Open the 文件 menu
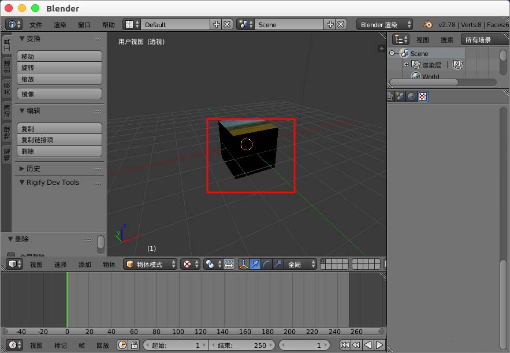Image resolution: width=510 pixels, height=353 pixels. [36, 25]
